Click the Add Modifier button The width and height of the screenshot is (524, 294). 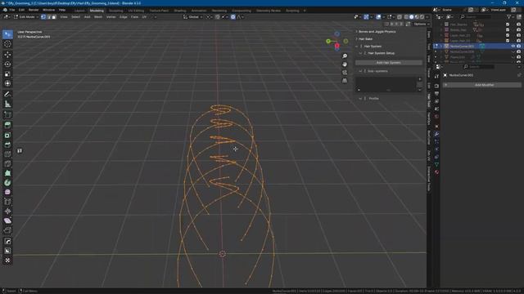click(482, 85)
